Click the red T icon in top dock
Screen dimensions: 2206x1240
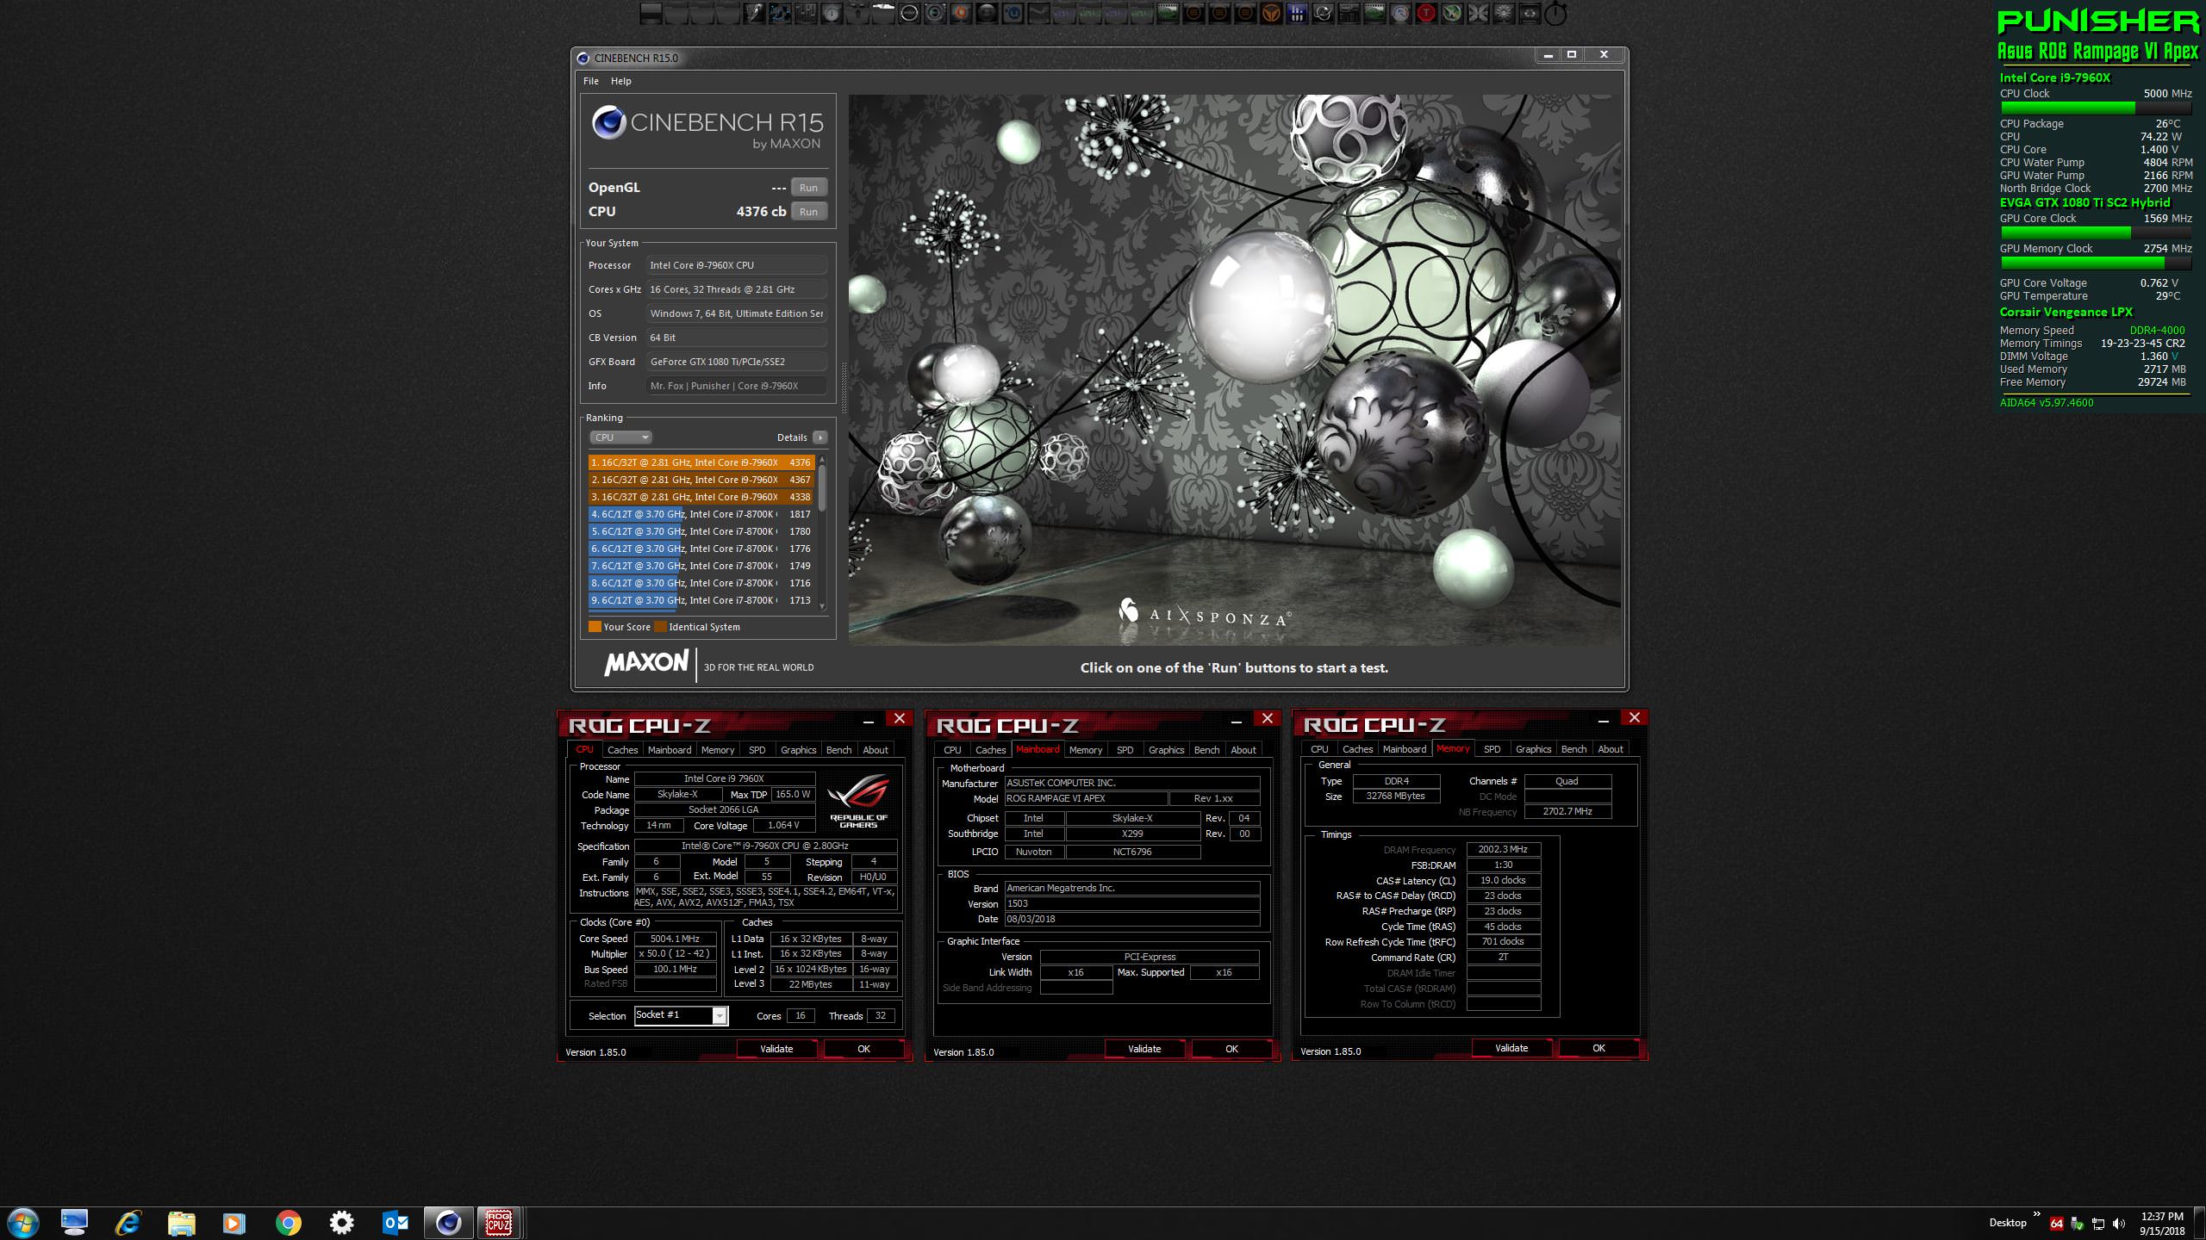tap(1426, 13)
